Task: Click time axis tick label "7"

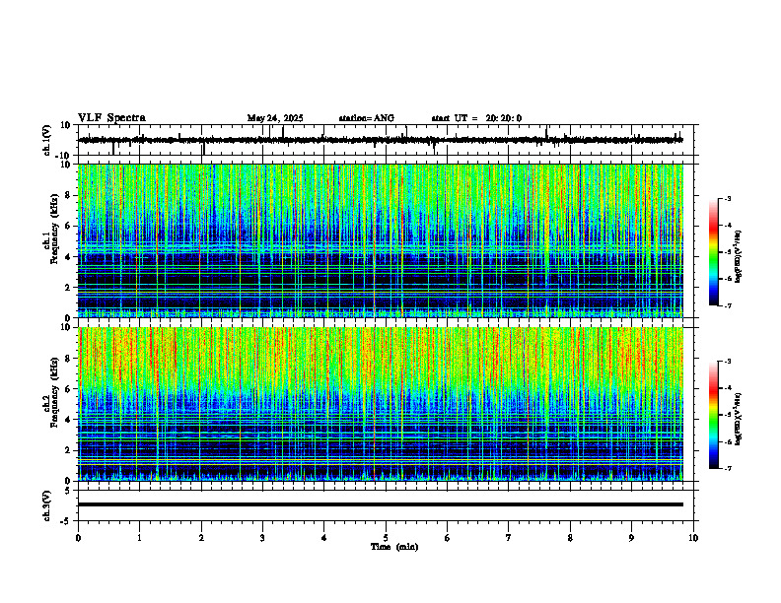Action: coord(509,538)
